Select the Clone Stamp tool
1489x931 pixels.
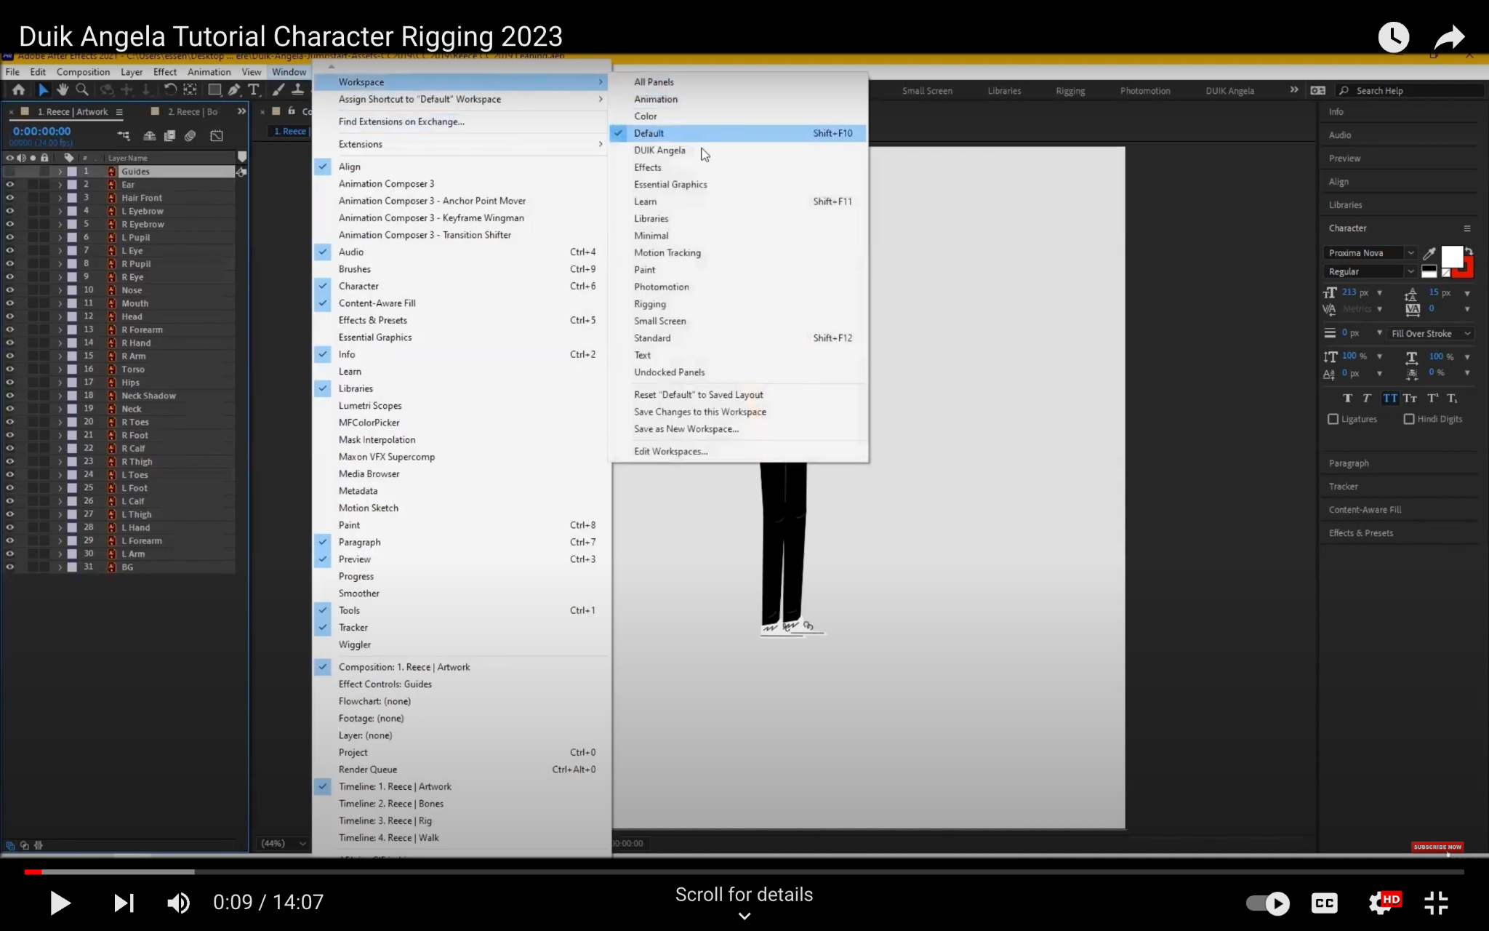pos(297,89)
